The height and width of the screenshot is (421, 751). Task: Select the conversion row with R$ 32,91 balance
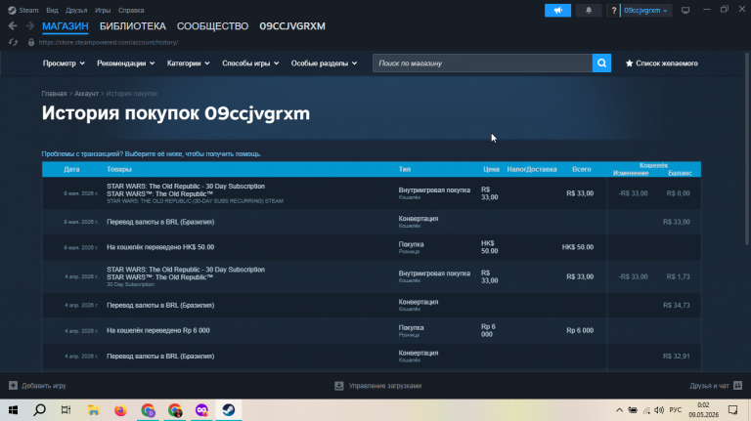coord(372,357)
